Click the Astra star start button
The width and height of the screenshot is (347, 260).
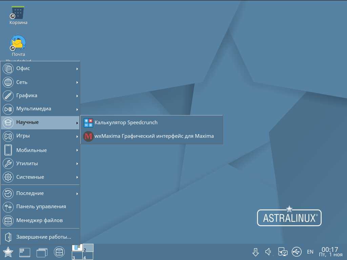8,252
